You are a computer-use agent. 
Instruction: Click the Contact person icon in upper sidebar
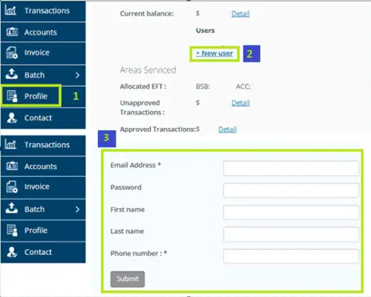(11, 118)
